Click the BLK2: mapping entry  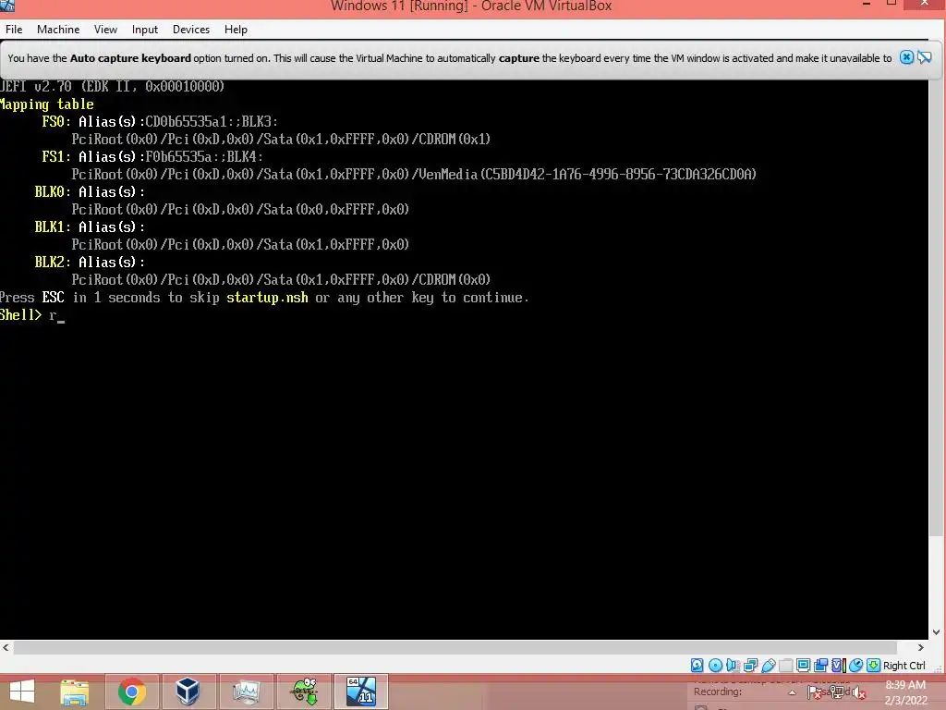click(x=90, y=262)
